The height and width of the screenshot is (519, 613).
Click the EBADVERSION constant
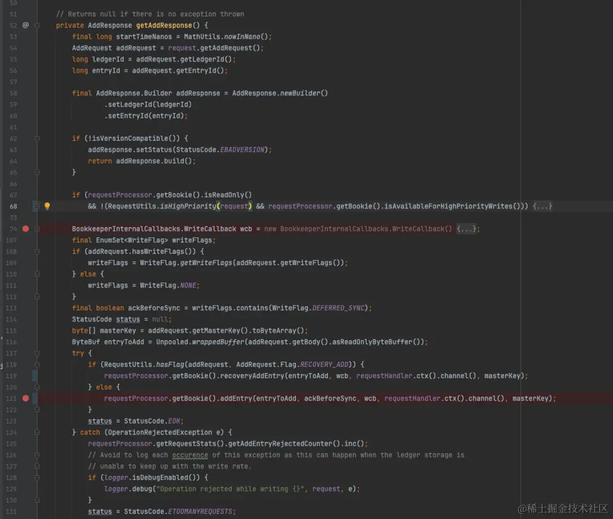pyautogui.click(x=242, y=150)
